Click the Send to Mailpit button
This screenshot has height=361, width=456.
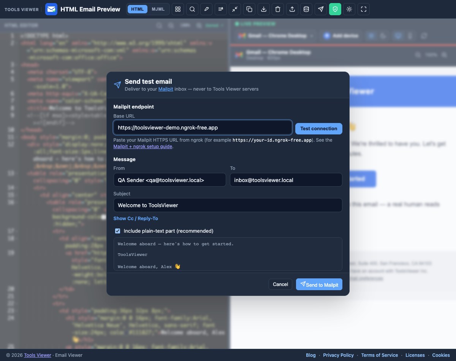319,284
